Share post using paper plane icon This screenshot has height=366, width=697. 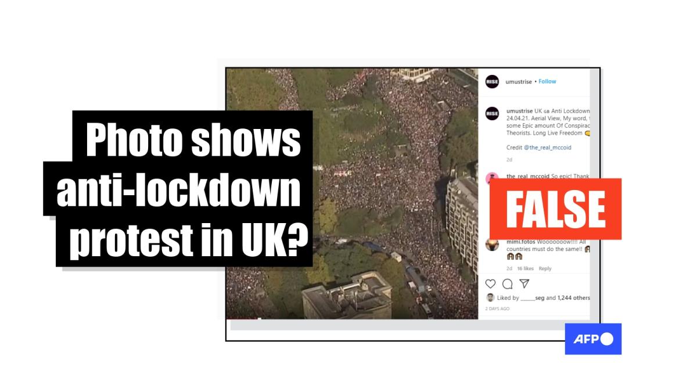coord(524,284)
